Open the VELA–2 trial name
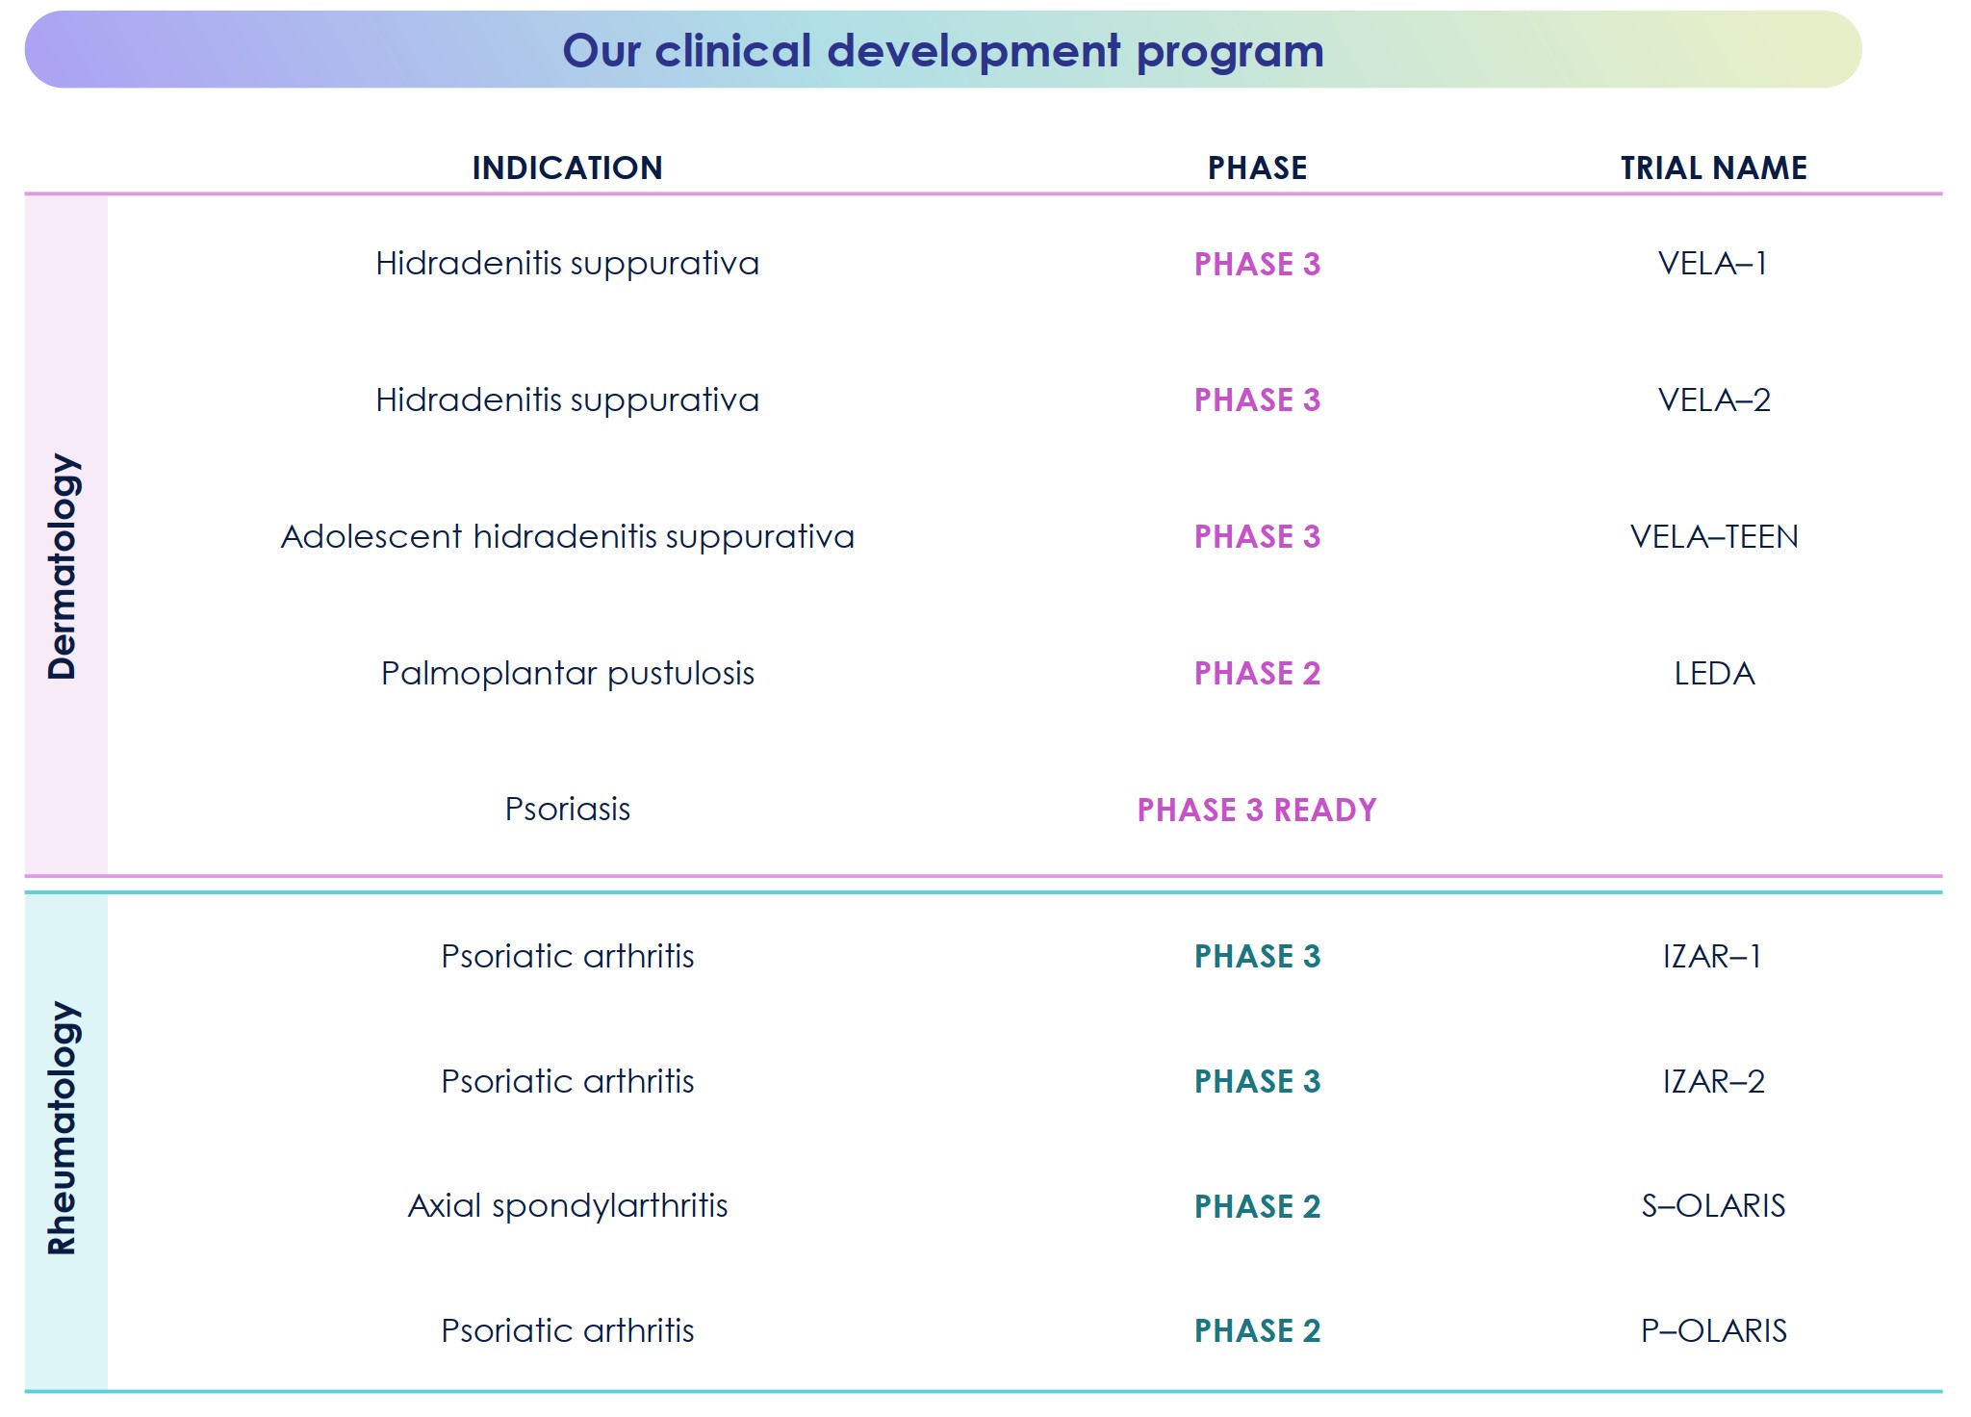This screenshot has width=1971, height=1417. click(x=1713, y=399)
